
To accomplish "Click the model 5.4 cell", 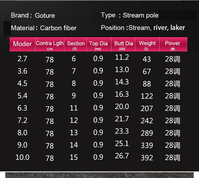I will tap(22, 96).
